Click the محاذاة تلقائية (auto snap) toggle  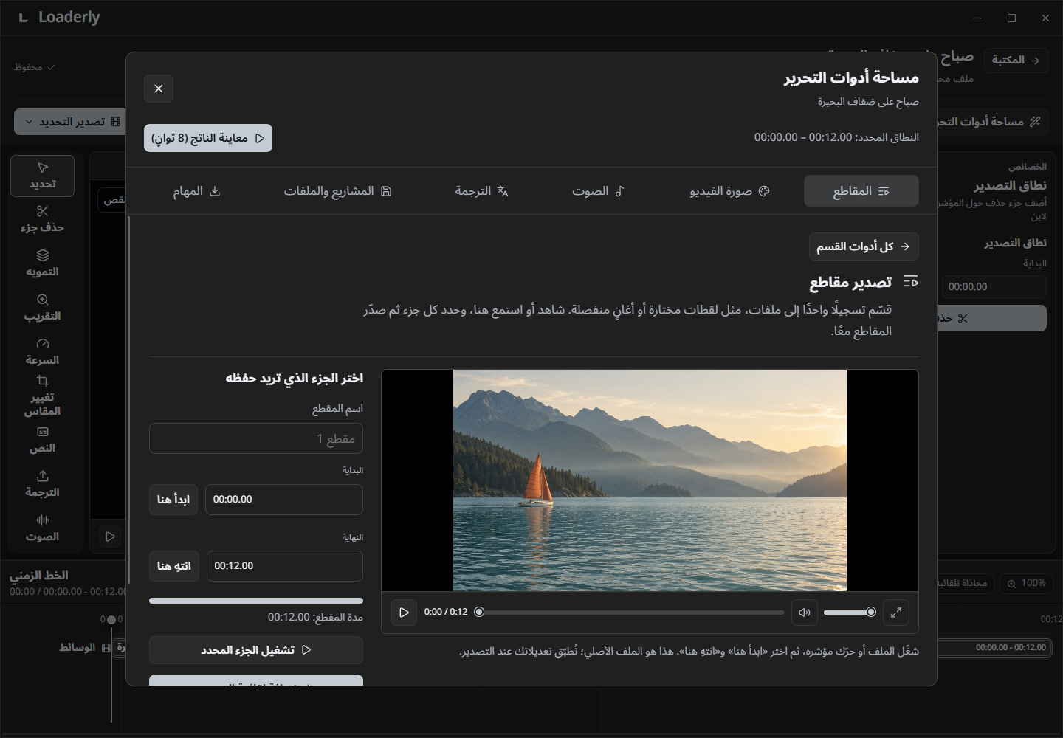coord(964,583)
